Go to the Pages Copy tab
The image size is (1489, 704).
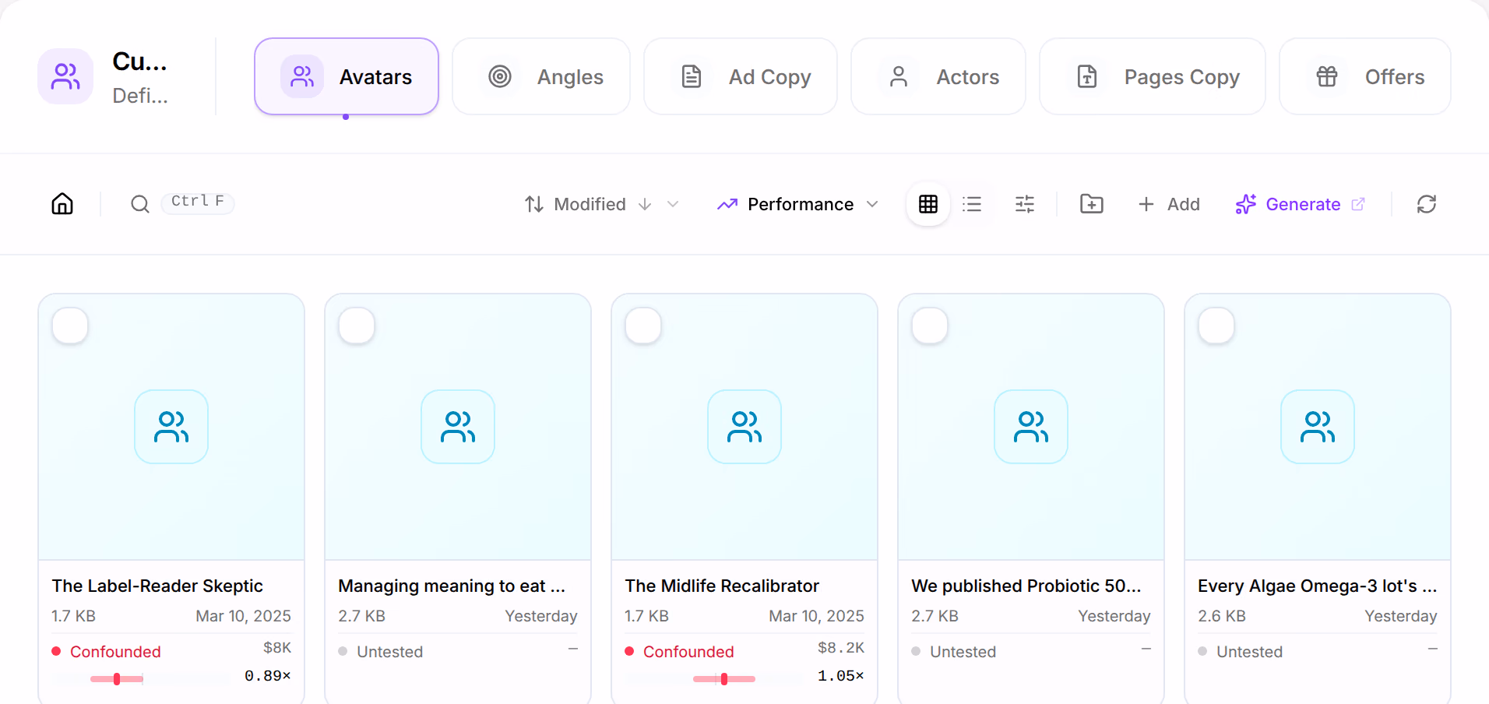point(1153,76)
